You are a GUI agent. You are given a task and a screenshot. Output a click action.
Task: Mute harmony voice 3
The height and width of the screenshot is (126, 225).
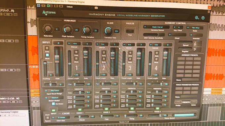(130, 59)
